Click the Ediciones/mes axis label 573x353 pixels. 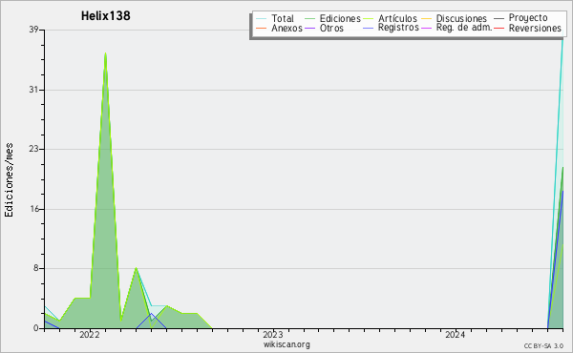click(x=9, y=179)
